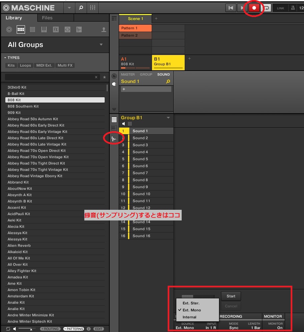This screenshot has width=304, height=332.
Task: Show user content with the person icon
Action: [x=104, y=30]
